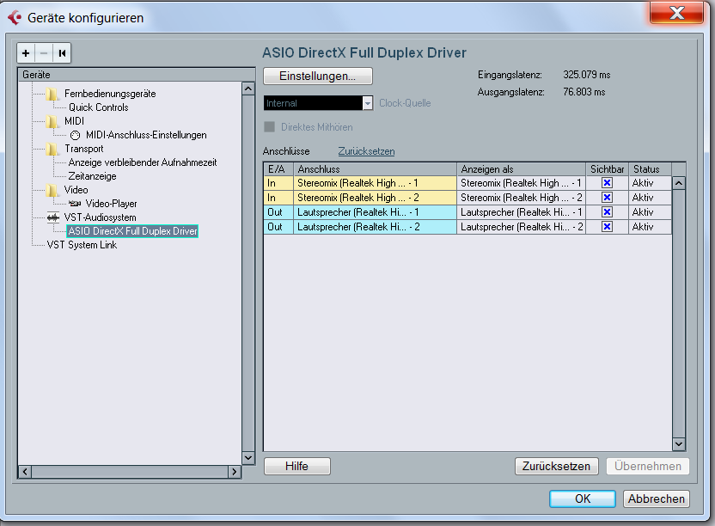
Task: Click Abbrechen to cancel
Action: [x=657, y=498]
